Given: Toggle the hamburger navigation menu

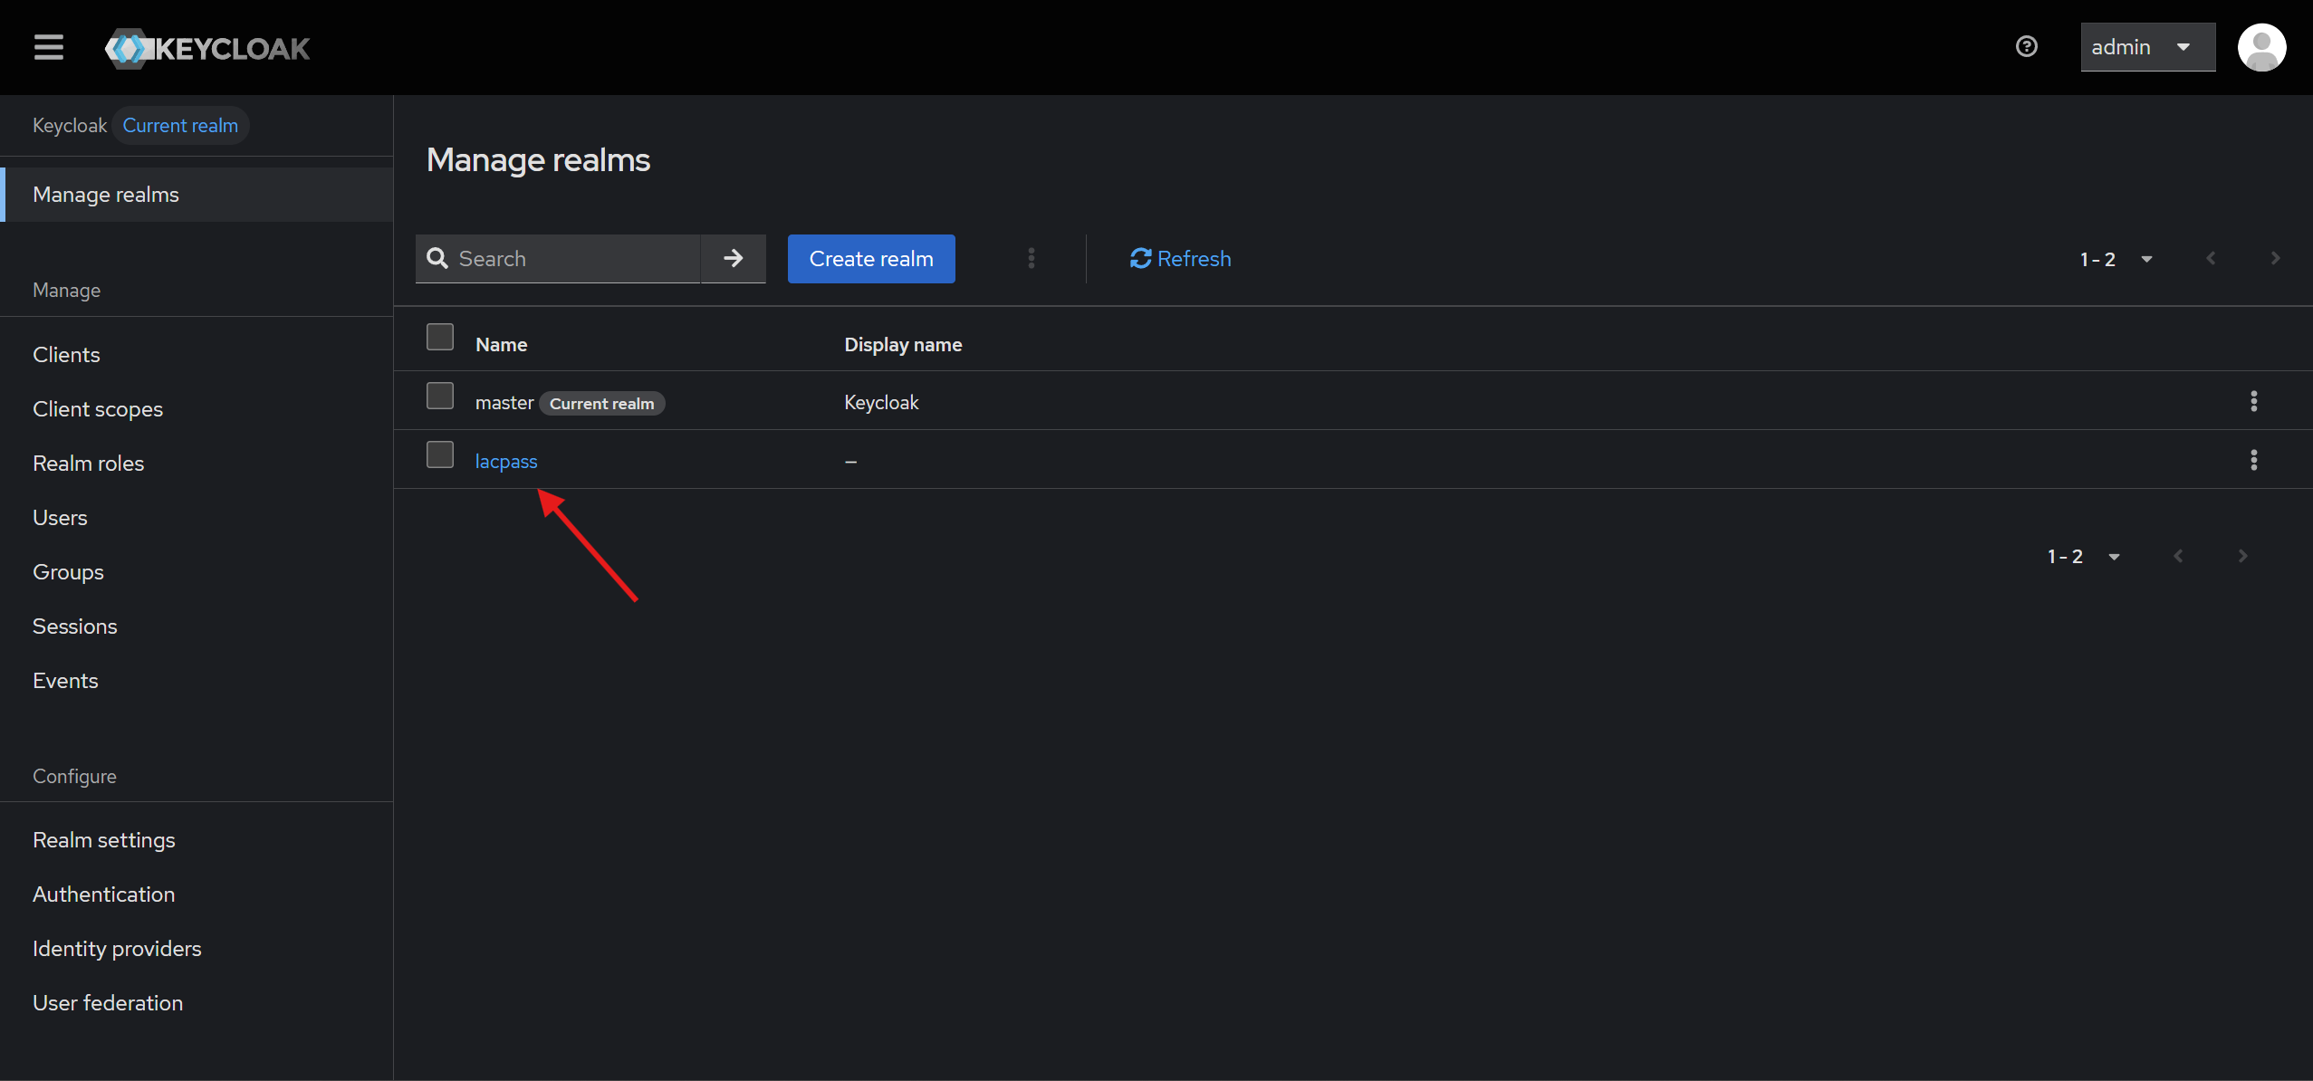Looking at the screenshot, I should [49, 47].
